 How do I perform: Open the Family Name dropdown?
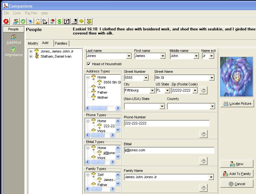pyautogui.click(x=211, y=178)
